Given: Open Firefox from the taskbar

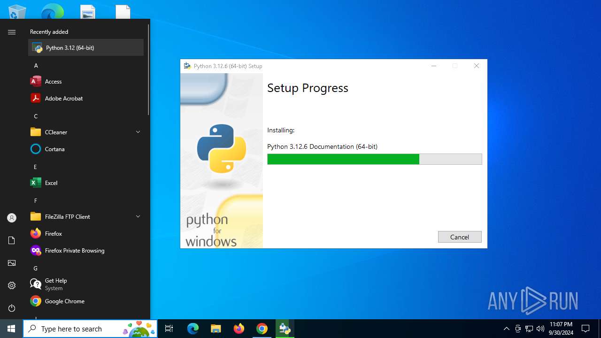Looking at the screenshot, I should 239,329.
